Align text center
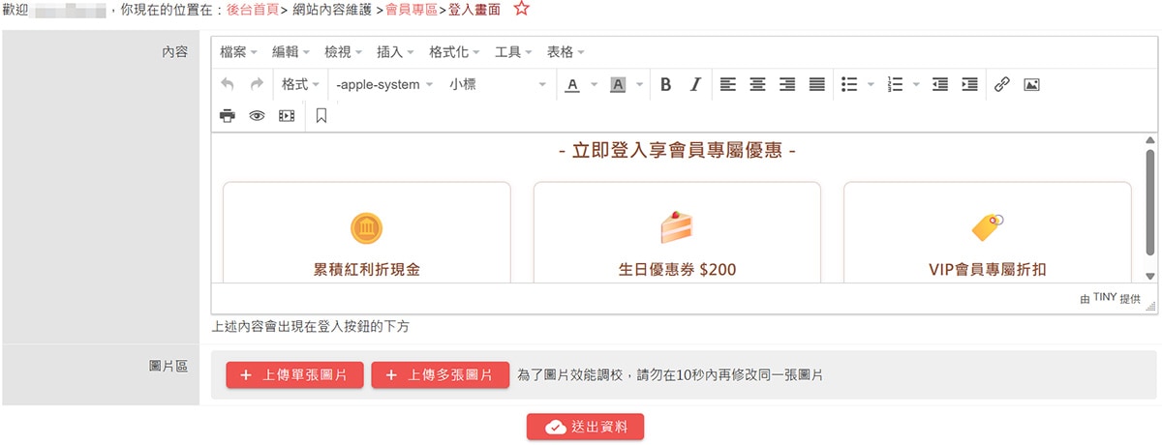Image resolution: width=1162 pixels, height=445 pixels. (x=758, y=85)
